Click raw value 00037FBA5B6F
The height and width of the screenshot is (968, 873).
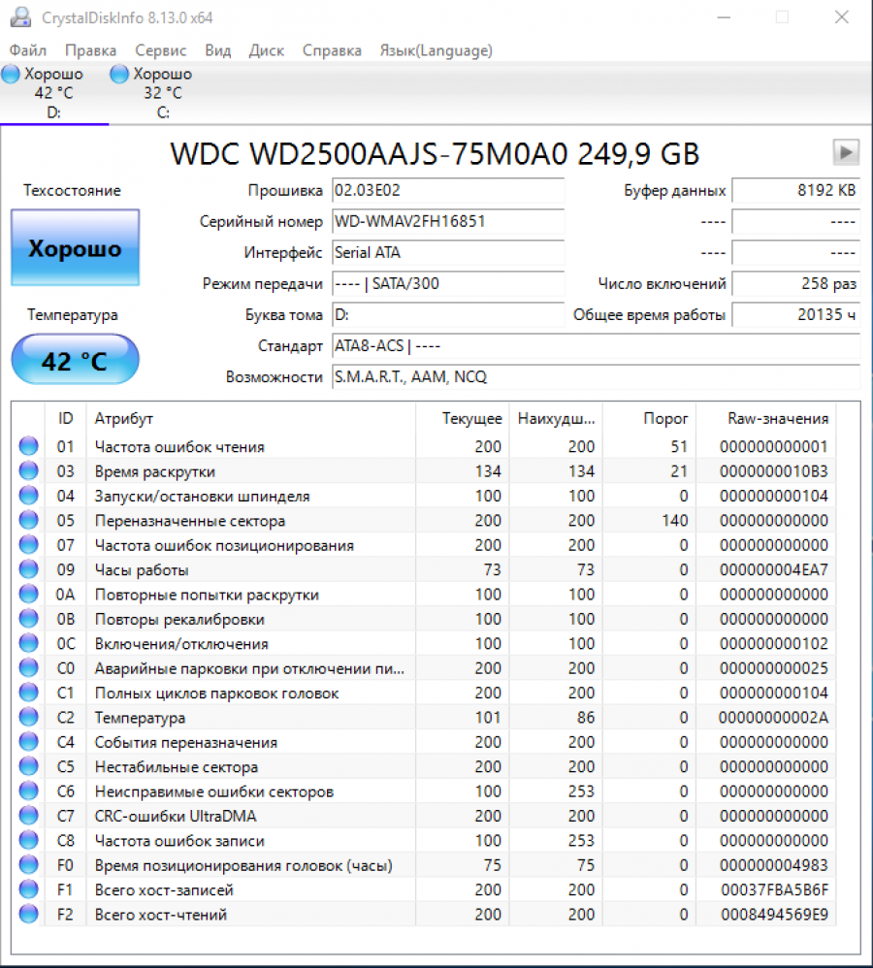point(774,890)
